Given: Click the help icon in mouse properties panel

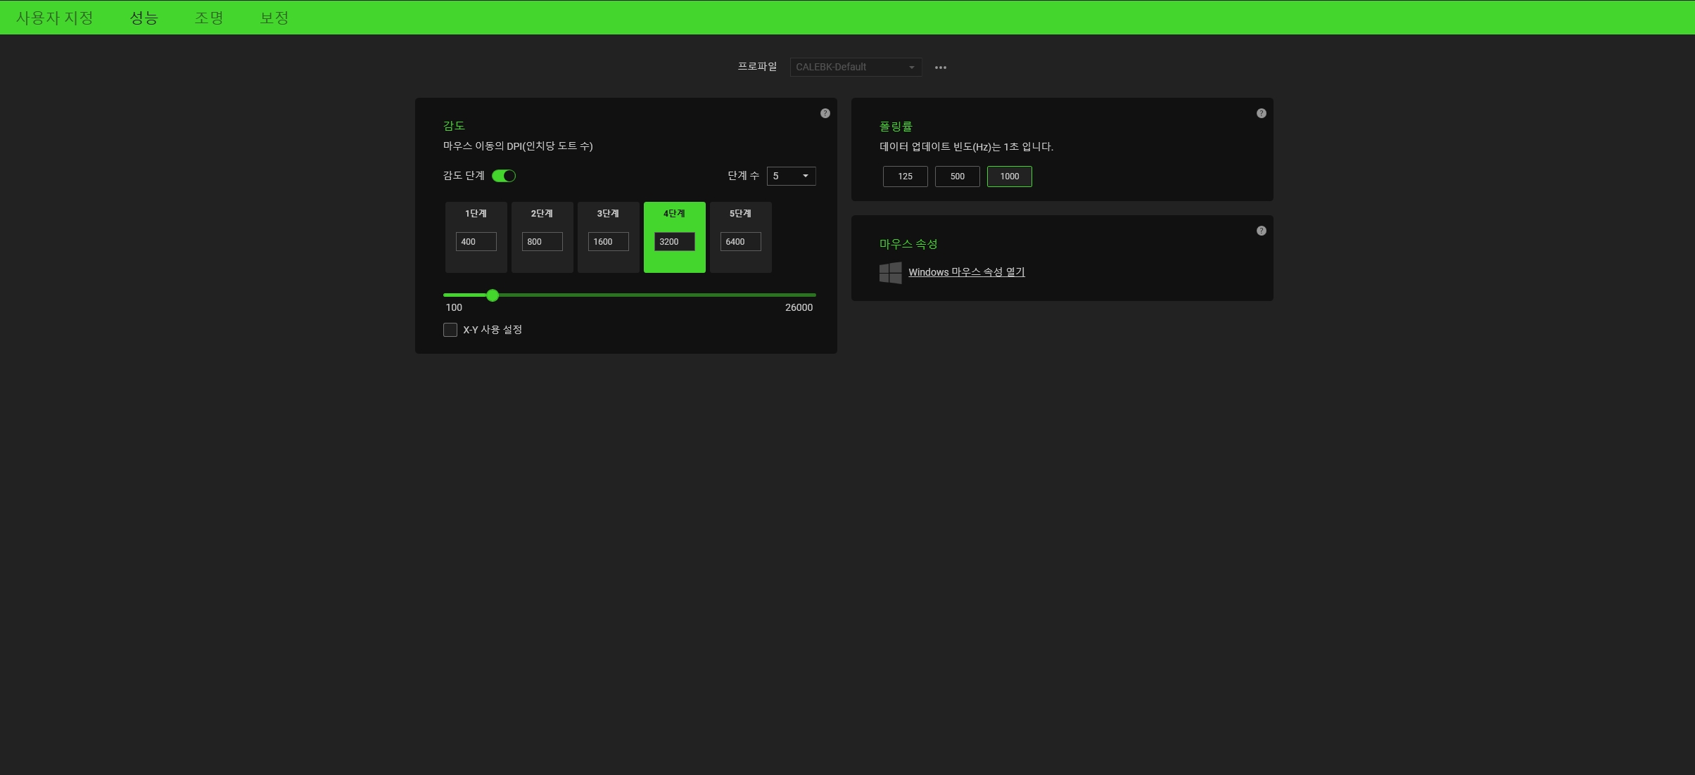Looking at the screenshot, I should (x=1261, y=231).
